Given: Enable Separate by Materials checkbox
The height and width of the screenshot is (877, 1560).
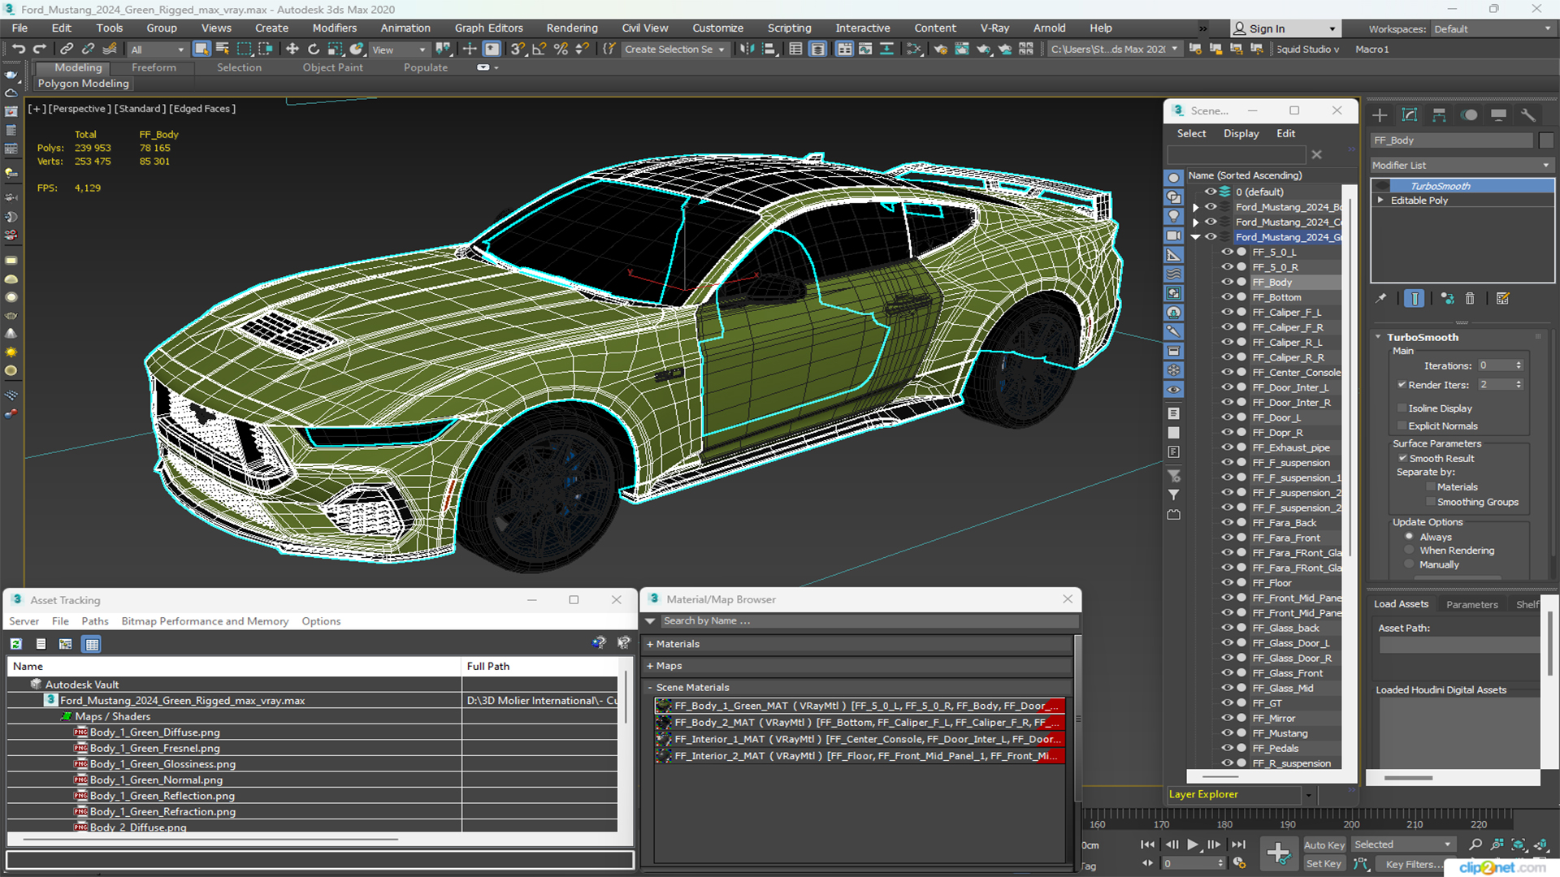Looking at the screenshot, I should click(x=1431, y=486).
